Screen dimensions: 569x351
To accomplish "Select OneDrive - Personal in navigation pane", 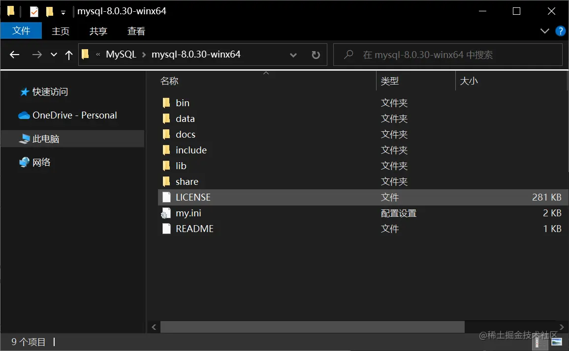I will tap(75, 116).
